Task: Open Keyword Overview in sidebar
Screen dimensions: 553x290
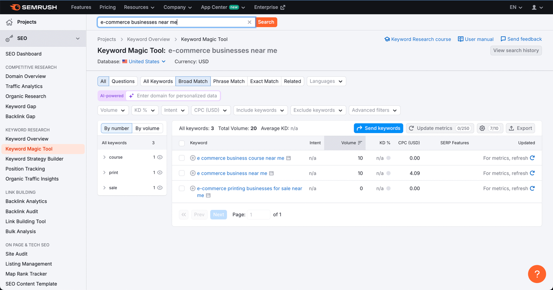Action: pyautogui.click(x=27, y=139)
